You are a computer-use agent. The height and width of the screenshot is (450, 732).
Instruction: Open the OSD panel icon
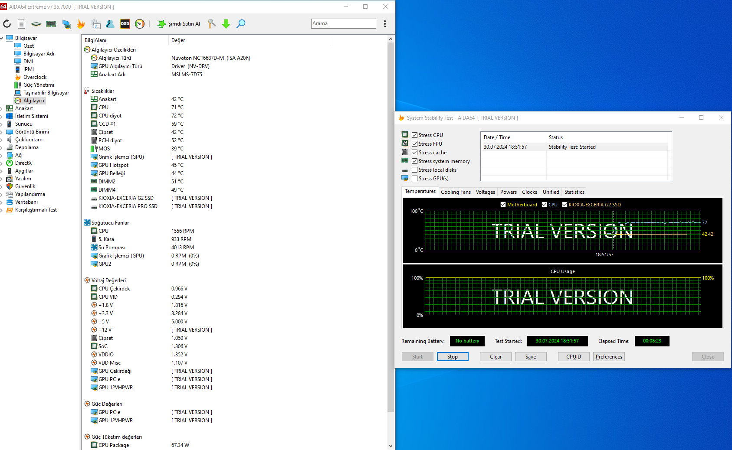tap(125, 24)
